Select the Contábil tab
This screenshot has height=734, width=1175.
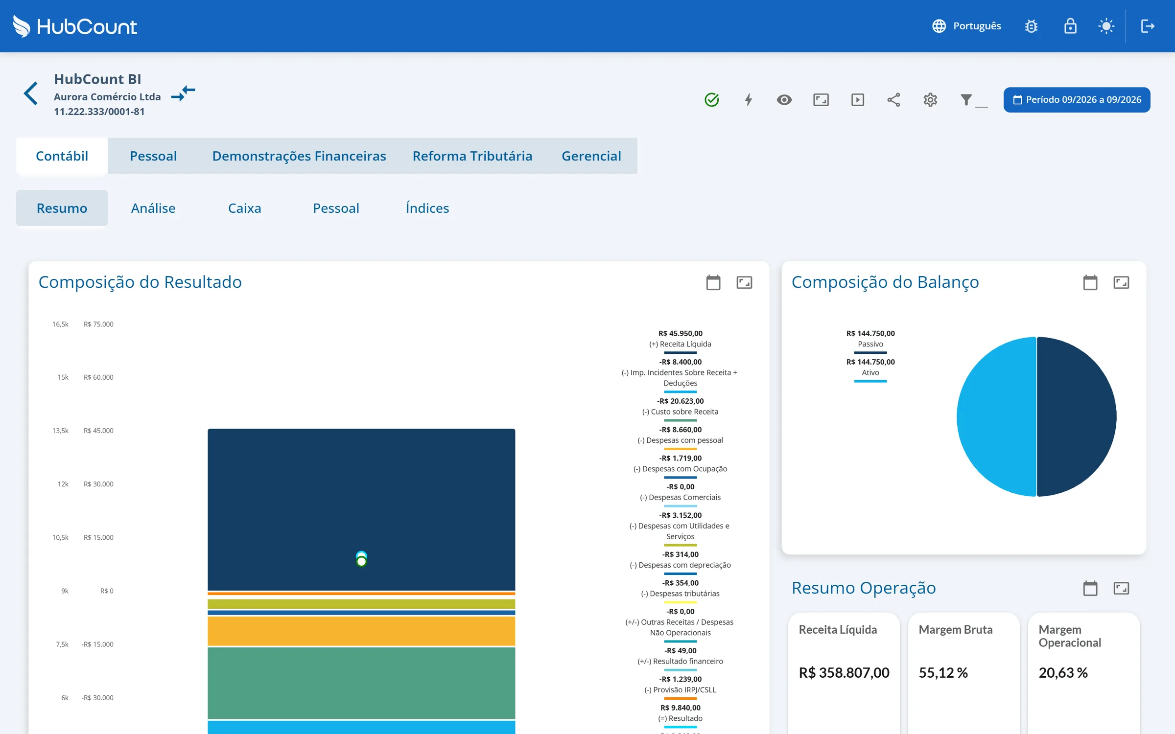62,156
